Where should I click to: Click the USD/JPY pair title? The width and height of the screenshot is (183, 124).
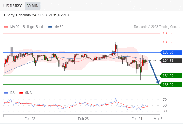pyautogui.click(x=13, y=6)
